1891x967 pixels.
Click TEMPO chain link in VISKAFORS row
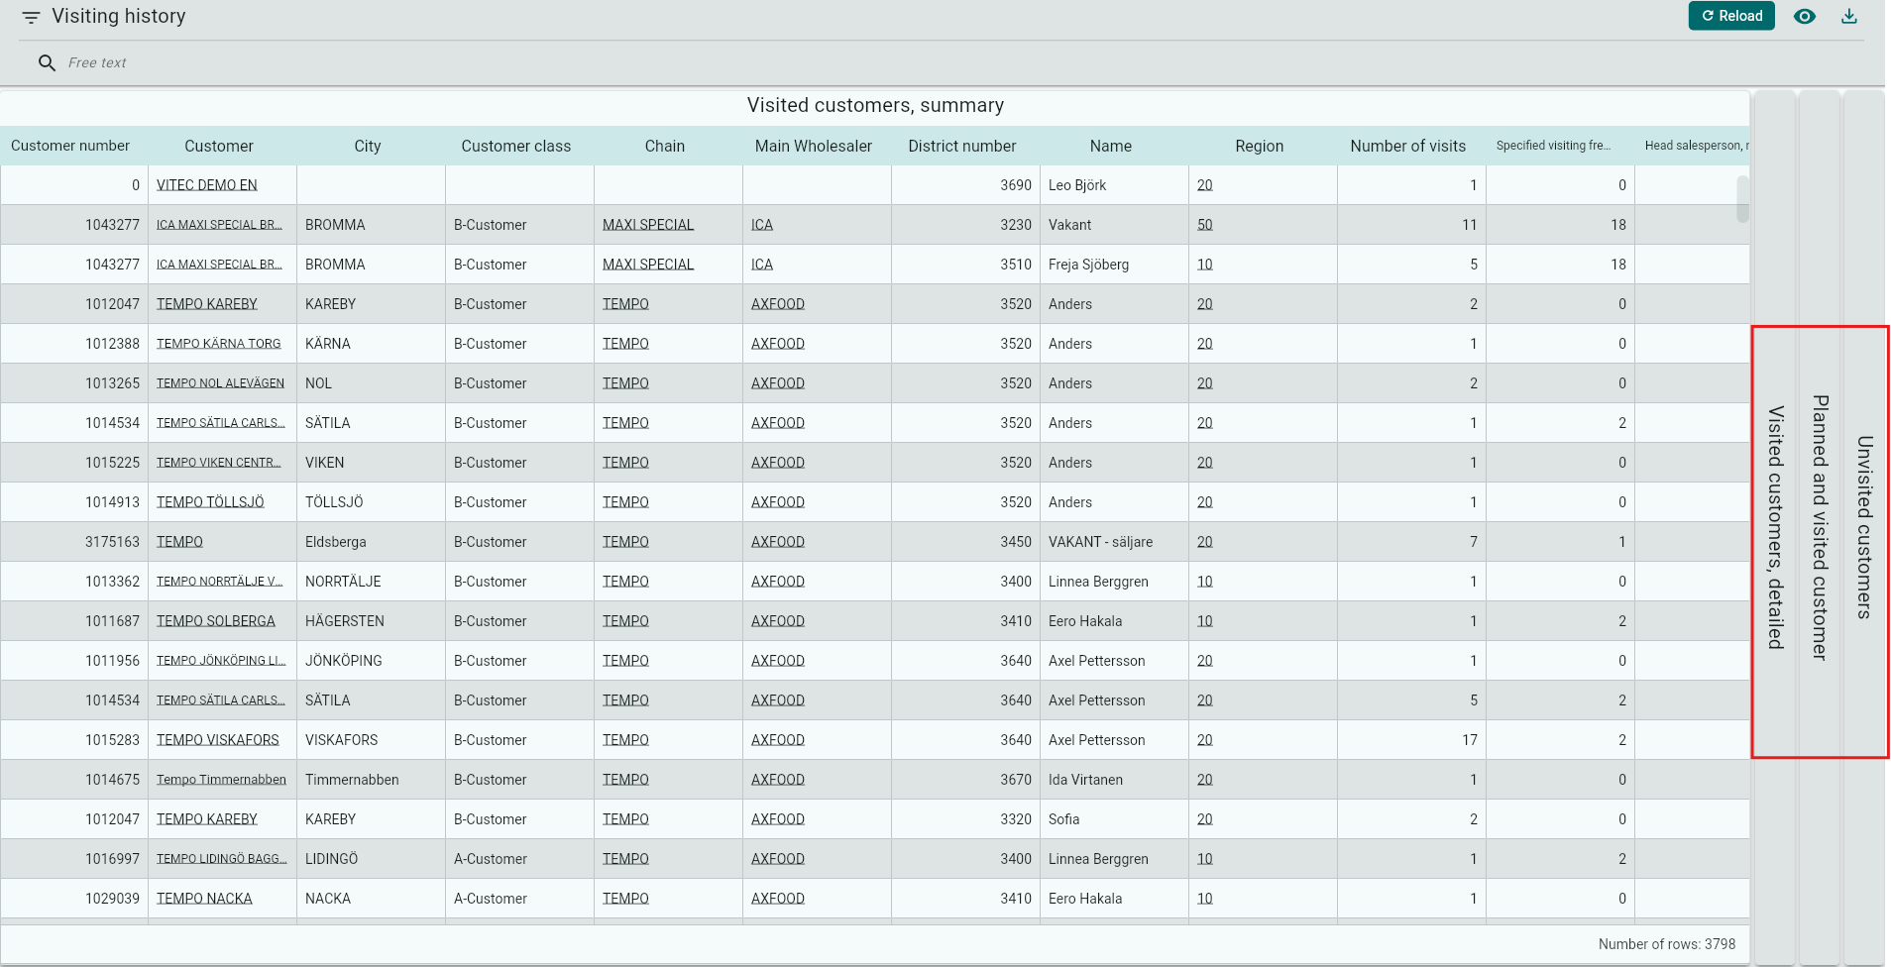point(625,740)
